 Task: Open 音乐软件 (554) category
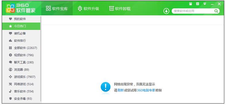(x=21, y=91)
